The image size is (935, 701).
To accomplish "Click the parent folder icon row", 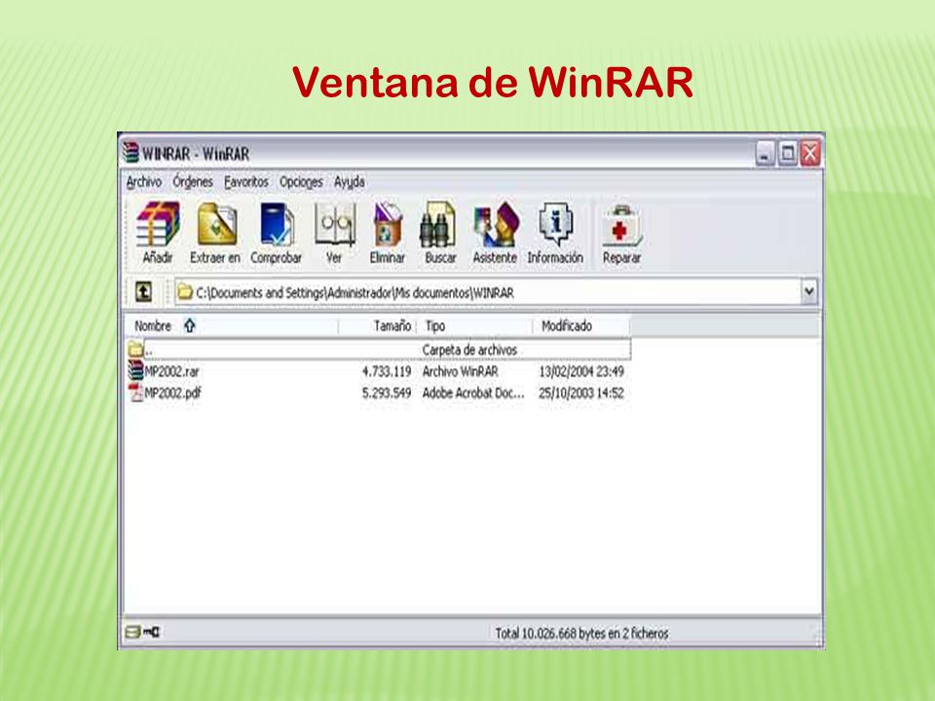I will pos(136,350).
